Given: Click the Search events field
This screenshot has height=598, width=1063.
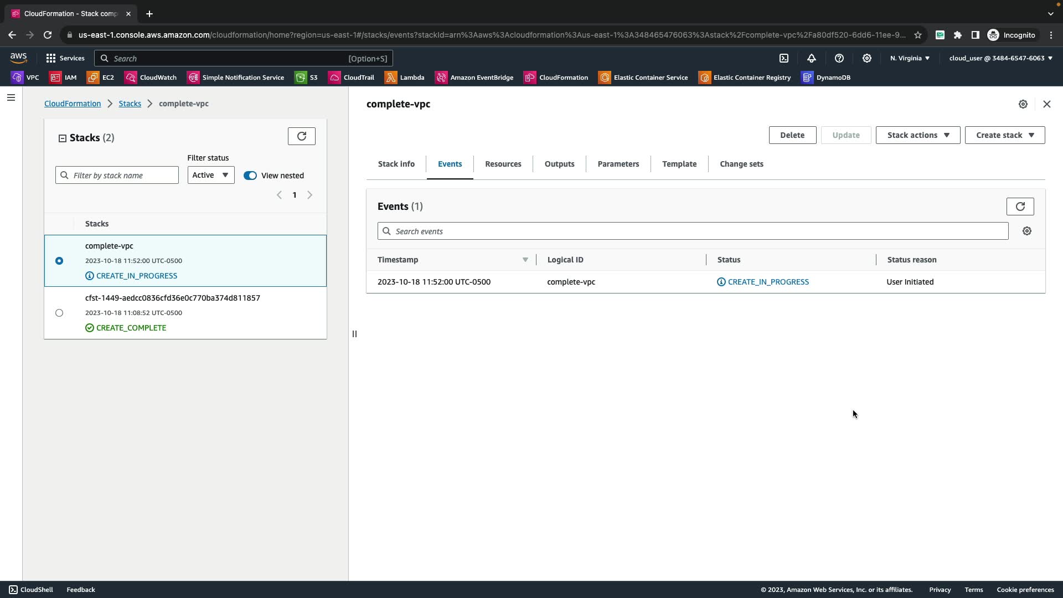Looking at the screenshot, I should point(692,231).
